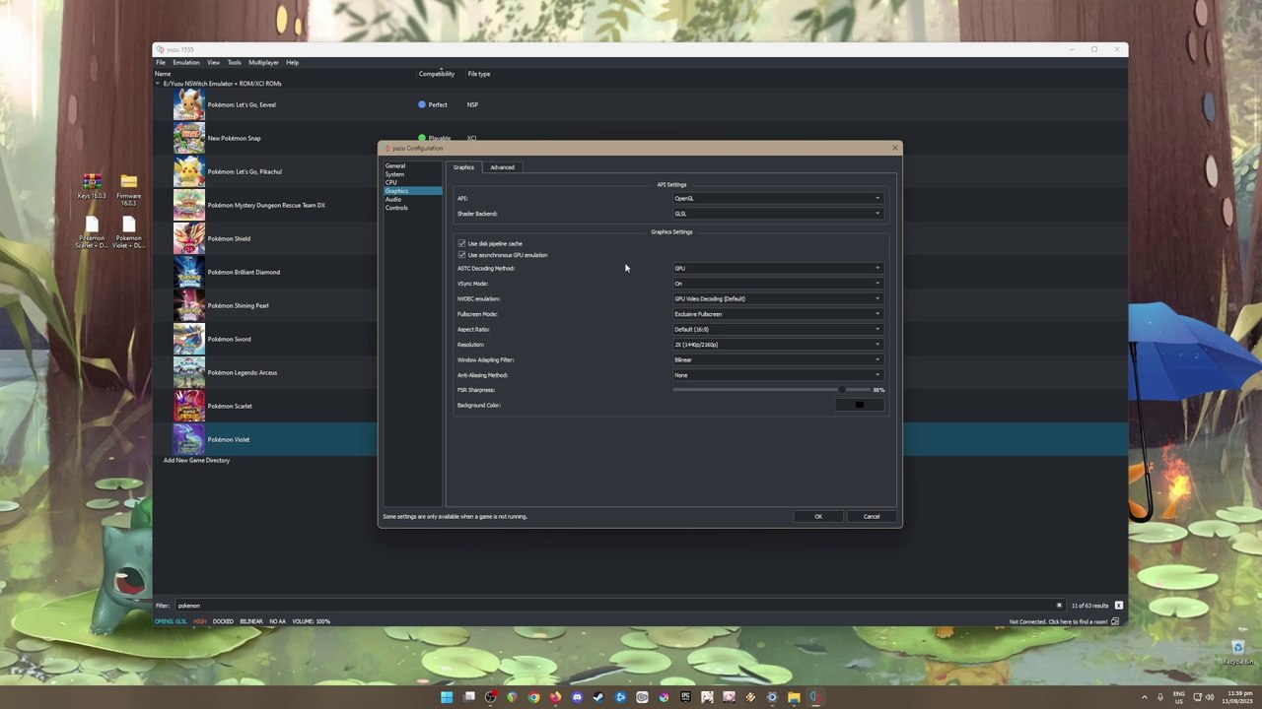The width and height of the screenshot is (1262, 709).
Task: Open the Tools menu
Action: click(x=235, y=62)
